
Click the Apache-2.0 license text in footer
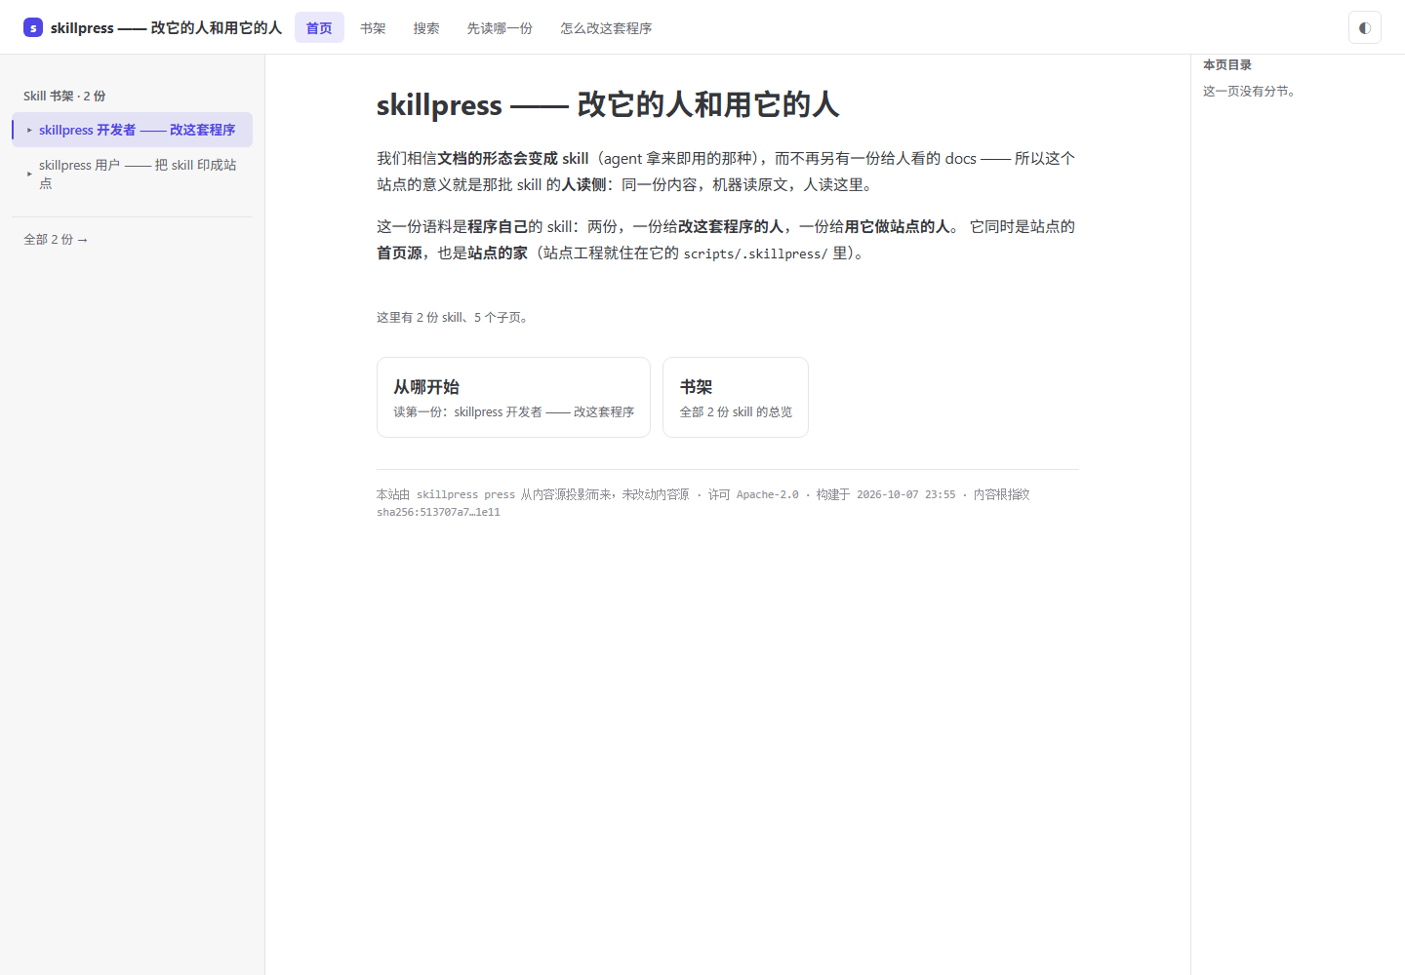767,494
